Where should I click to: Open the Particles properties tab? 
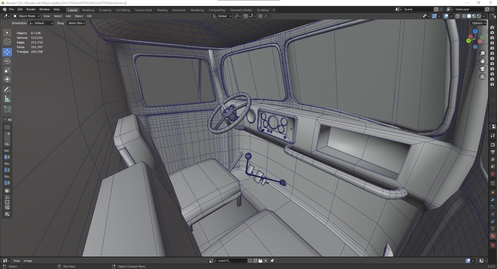pos(493,207)
